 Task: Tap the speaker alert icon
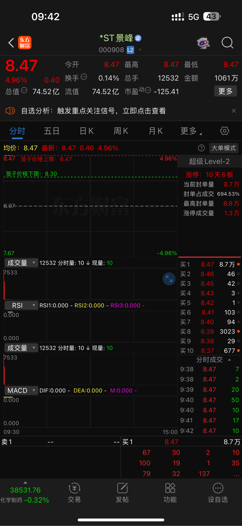pyautogui.click(x=10, y=111)
